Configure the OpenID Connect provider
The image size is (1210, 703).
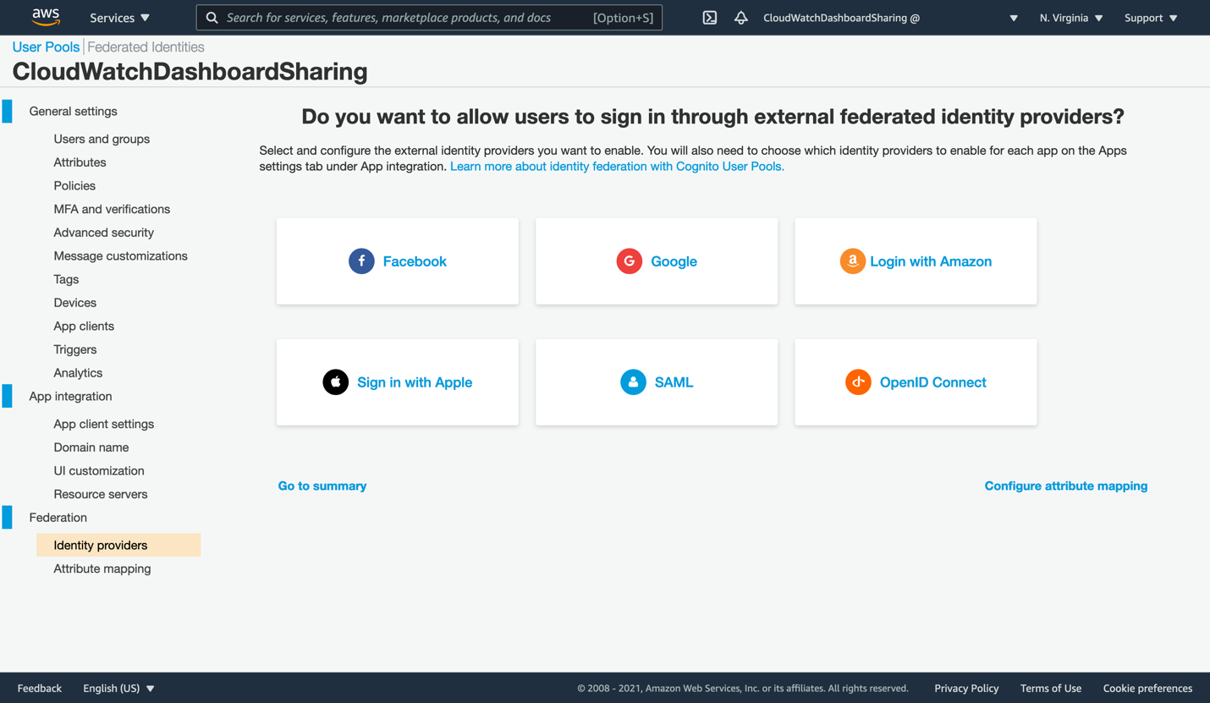916,382
